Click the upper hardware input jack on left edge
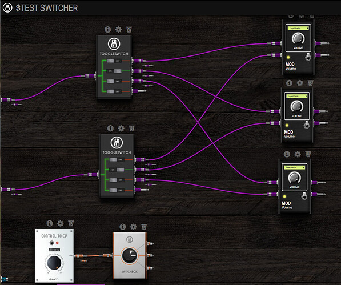The height and width of the screenshot is (285, 341). point(8,99)
